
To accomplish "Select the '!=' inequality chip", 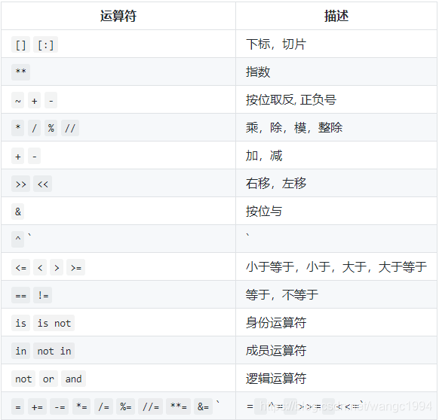I will (42, 295).
